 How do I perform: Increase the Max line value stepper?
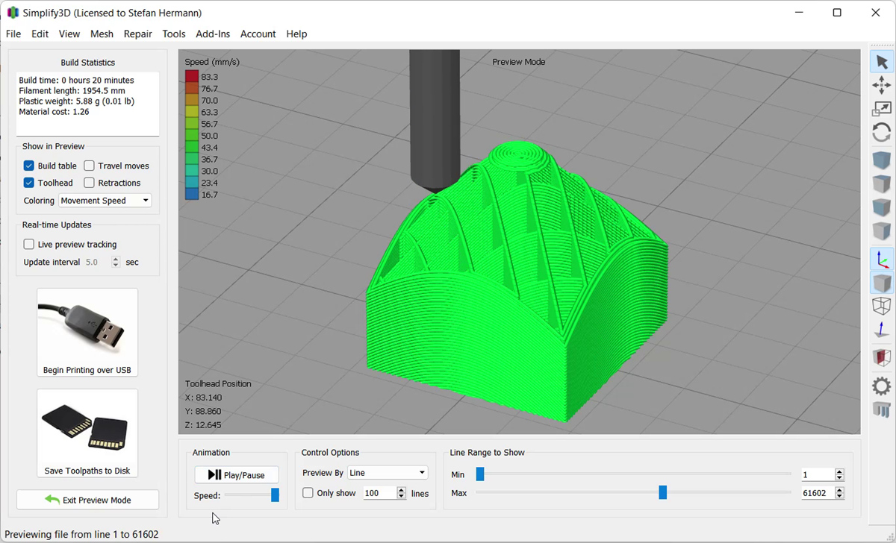(x=839, y=490)
